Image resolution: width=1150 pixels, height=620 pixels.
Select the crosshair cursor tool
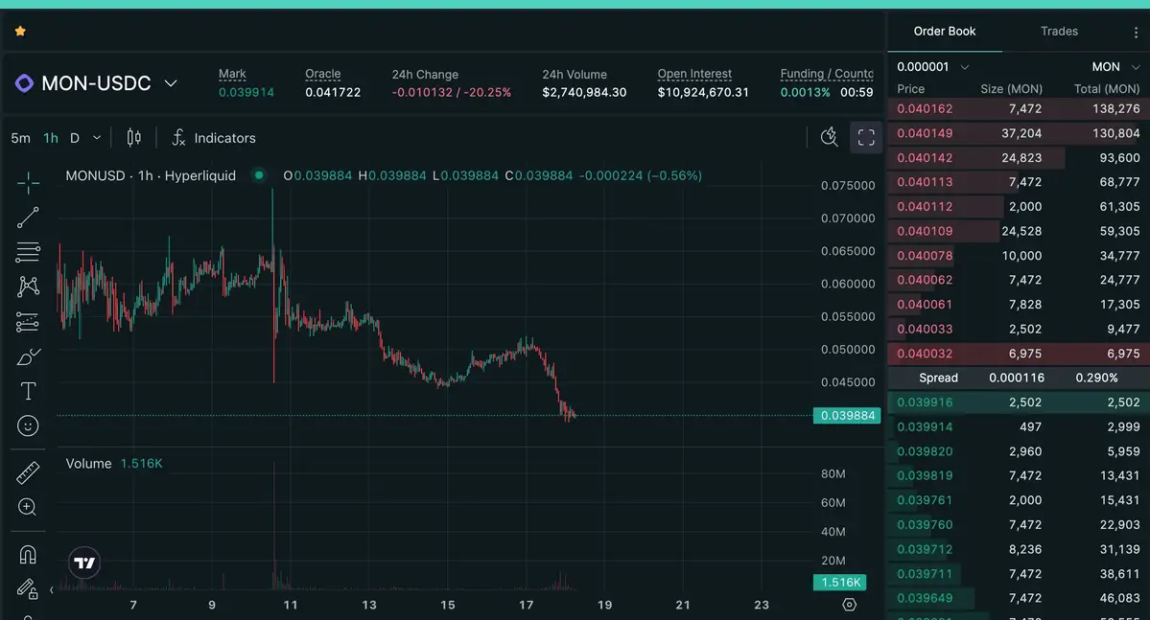pyautogui.click(x=28, y=182)
